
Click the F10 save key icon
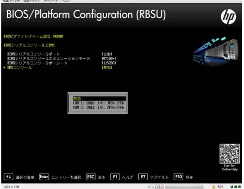click(x=178, y=177)
